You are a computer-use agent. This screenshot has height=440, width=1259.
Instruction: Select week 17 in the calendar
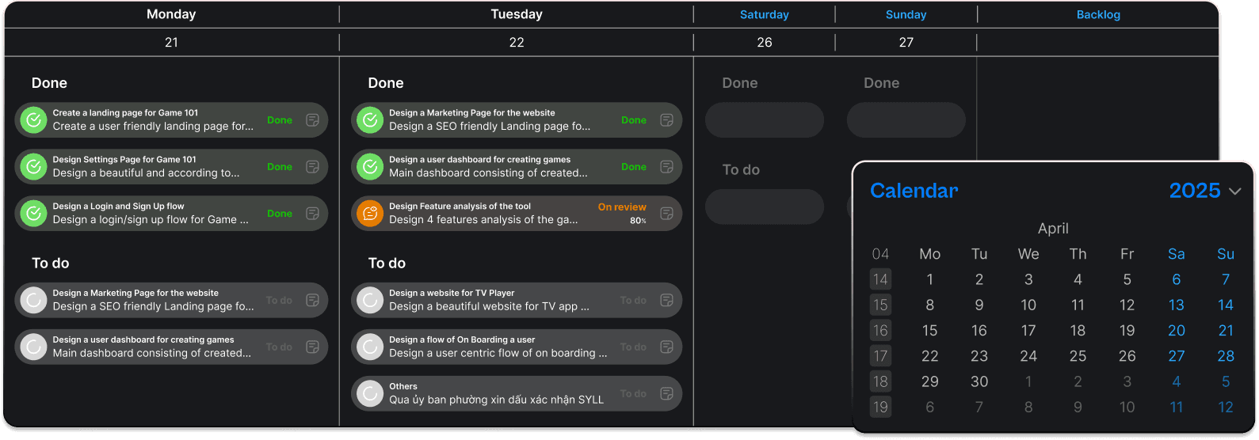(x=880, y=356)
